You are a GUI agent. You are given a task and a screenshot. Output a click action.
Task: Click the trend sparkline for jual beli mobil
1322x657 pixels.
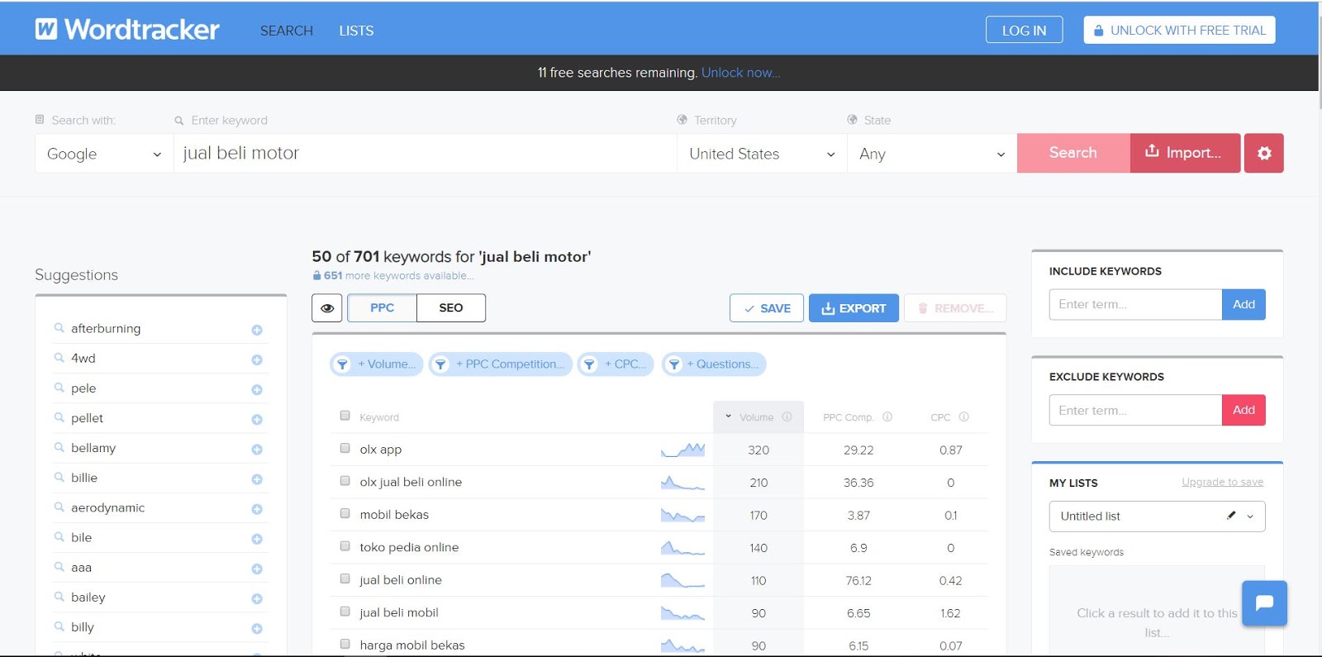click(x=682, y=612)
